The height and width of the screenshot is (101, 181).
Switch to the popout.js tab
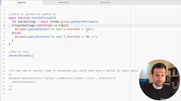point(22,3)
